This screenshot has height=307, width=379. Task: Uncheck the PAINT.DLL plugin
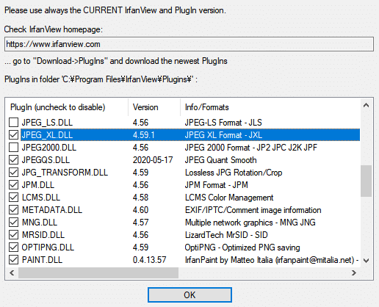13,260
